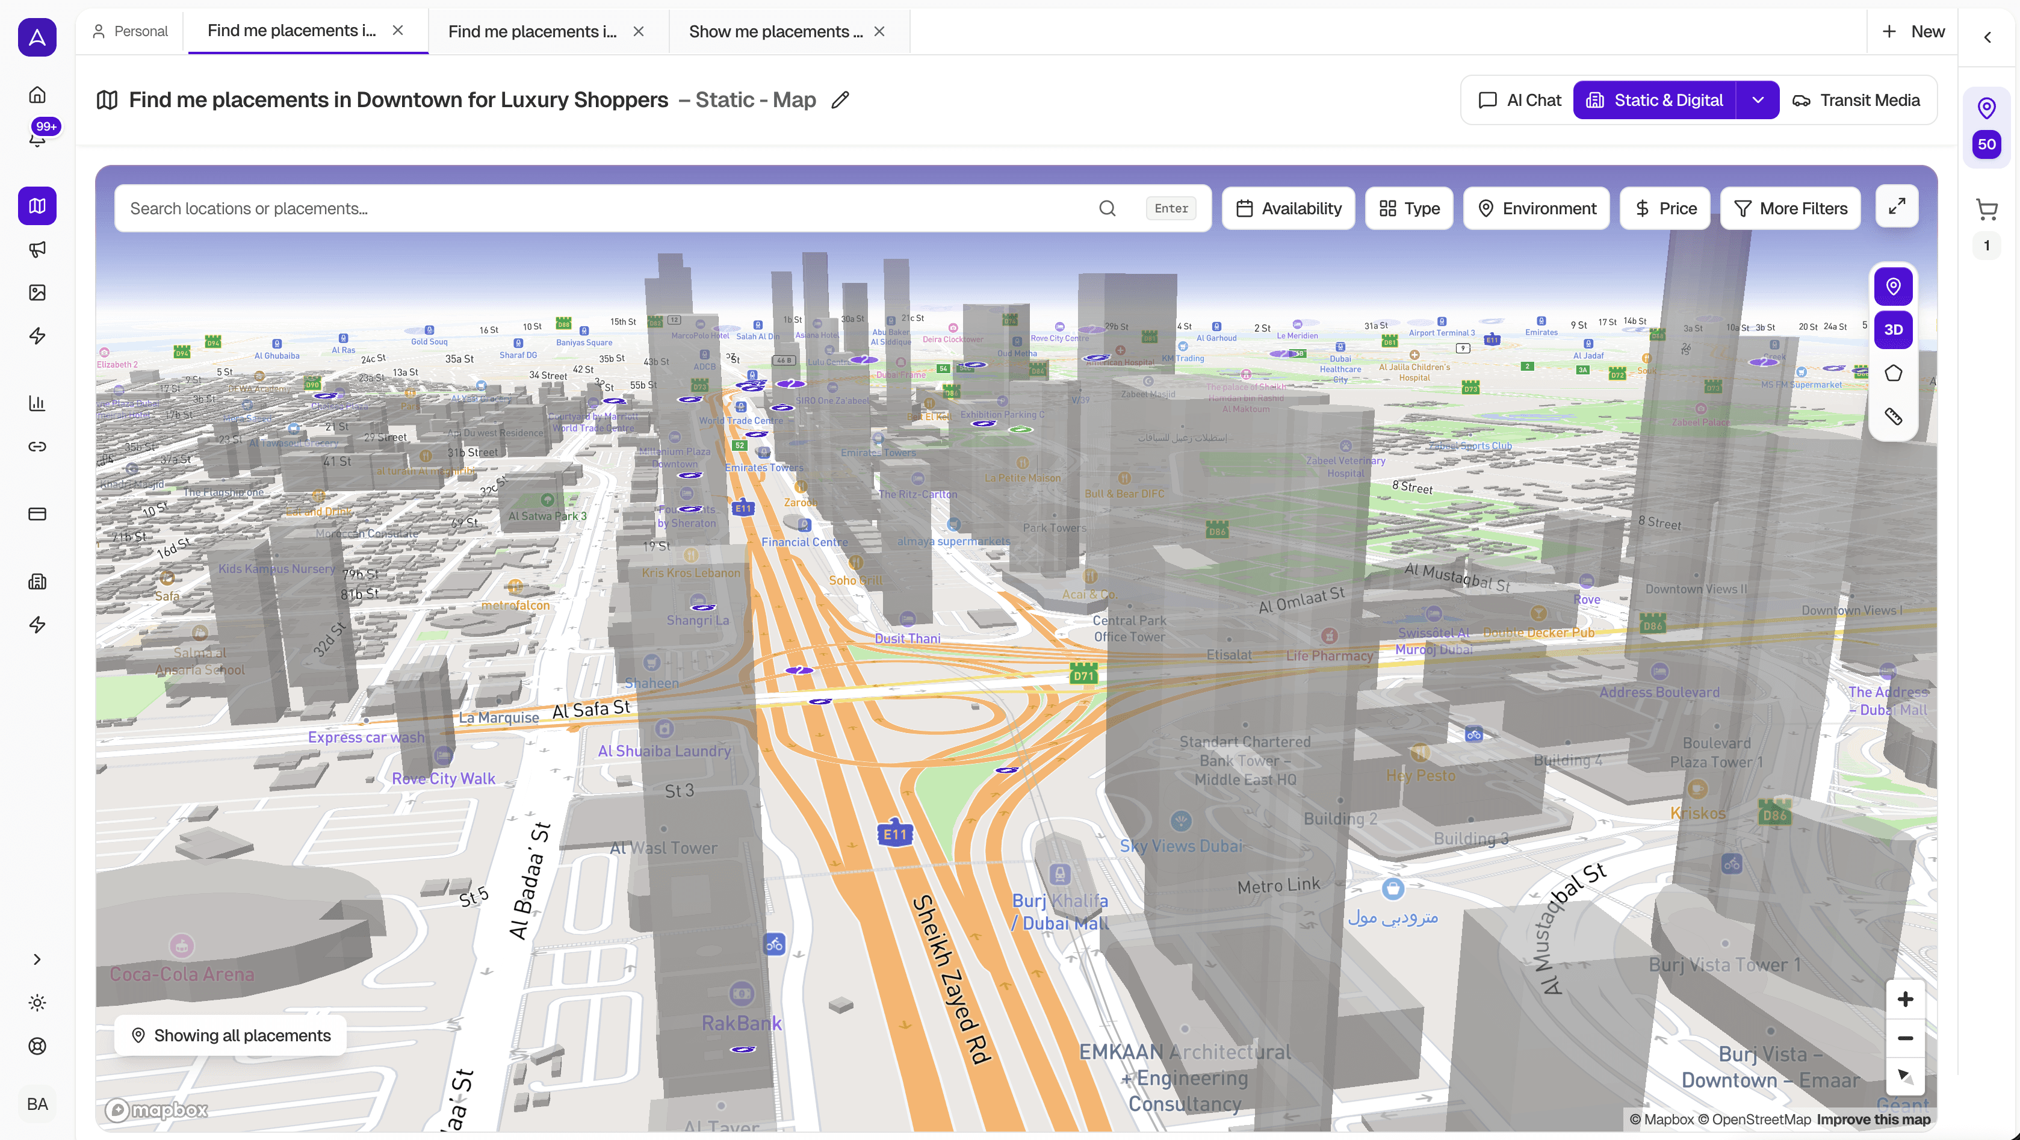Open notifications bell in sidebar
2020x1140 pixels.
37,138
